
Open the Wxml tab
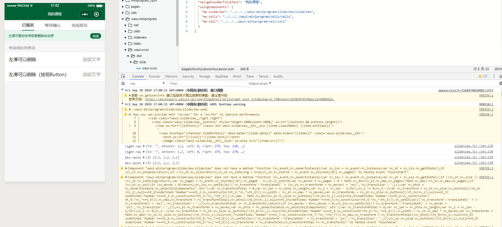pyautogui.click(x=237, y=76)
